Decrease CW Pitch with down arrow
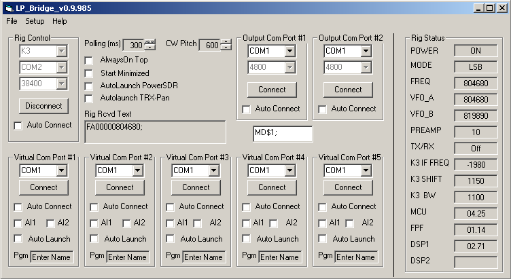This screenshot has width=511, height=279. coord(226,48)
